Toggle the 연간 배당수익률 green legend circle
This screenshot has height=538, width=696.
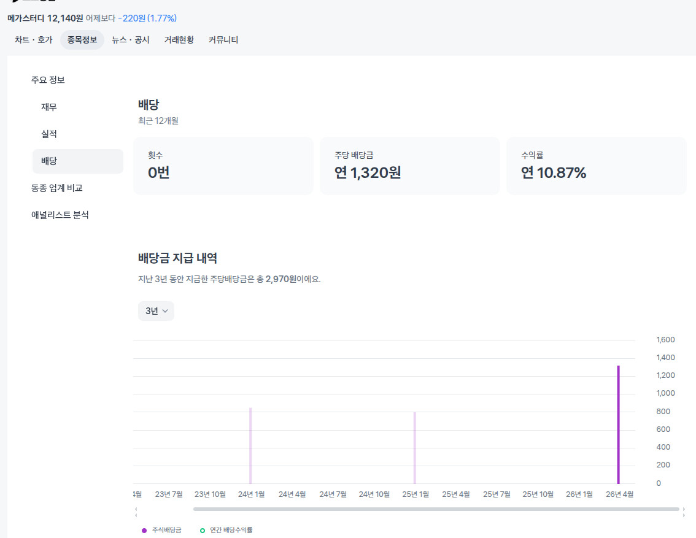203,530
